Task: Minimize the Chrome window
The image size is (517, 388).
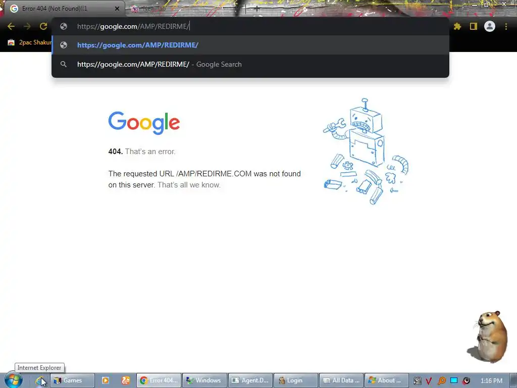Action: point(475,4)
